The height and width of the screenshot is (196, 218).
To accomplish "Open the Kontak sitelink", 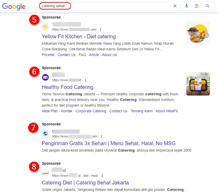I will pos(67,111).
